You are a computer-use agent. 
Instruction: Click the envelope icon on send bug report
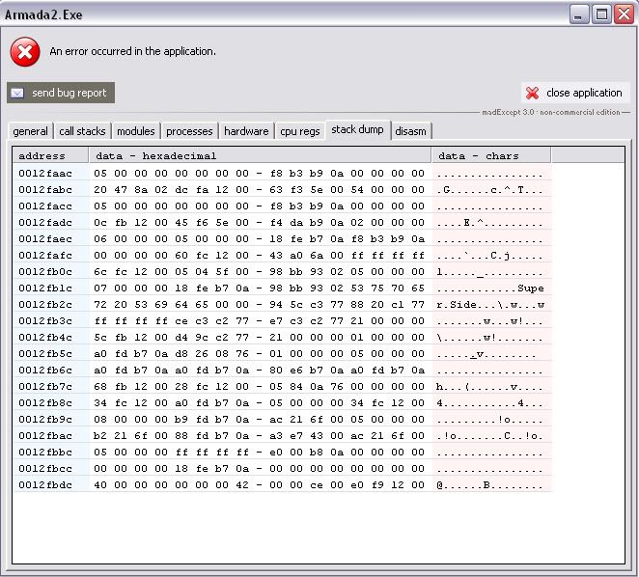pyautogui.click(x=17, y=93)
